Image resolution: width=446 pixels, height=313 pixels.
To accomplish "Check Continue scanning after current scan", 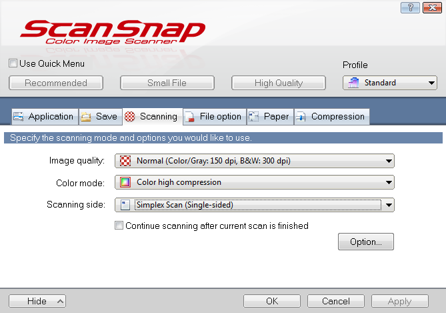I will point(119,226).
